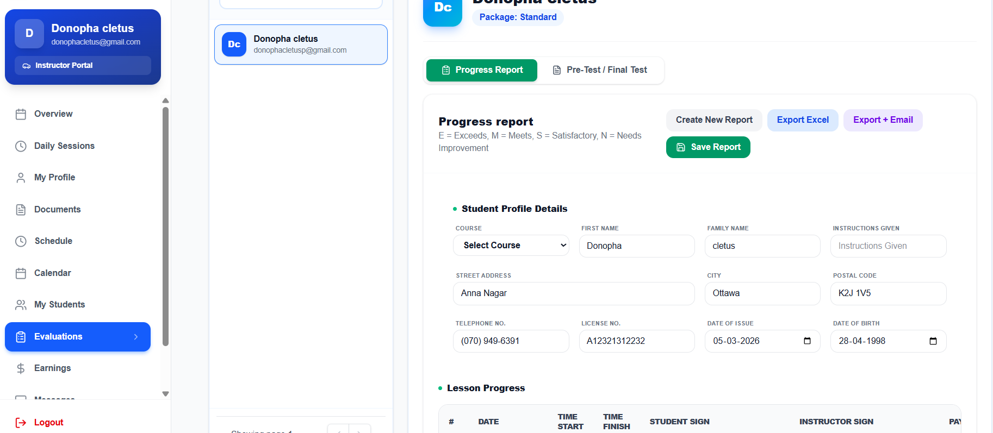Select the Progress Report tab
The width and height of the screenshot is (993, 433).
point(482,70)
